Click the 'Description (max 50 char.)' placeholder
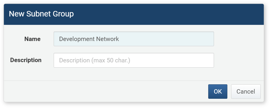The height and width of the screenshot is (108, 270). (x=95, y=60)
